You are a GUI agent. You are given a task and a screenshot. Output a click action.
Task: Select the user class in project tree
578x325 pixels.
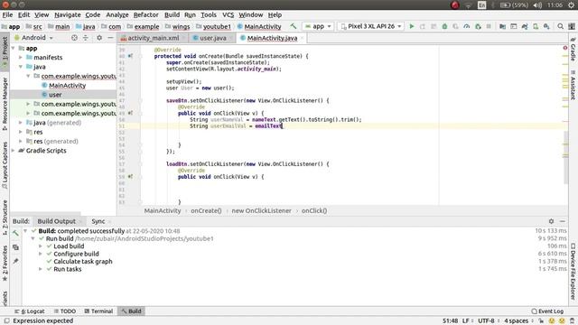(x=55, y=95)
